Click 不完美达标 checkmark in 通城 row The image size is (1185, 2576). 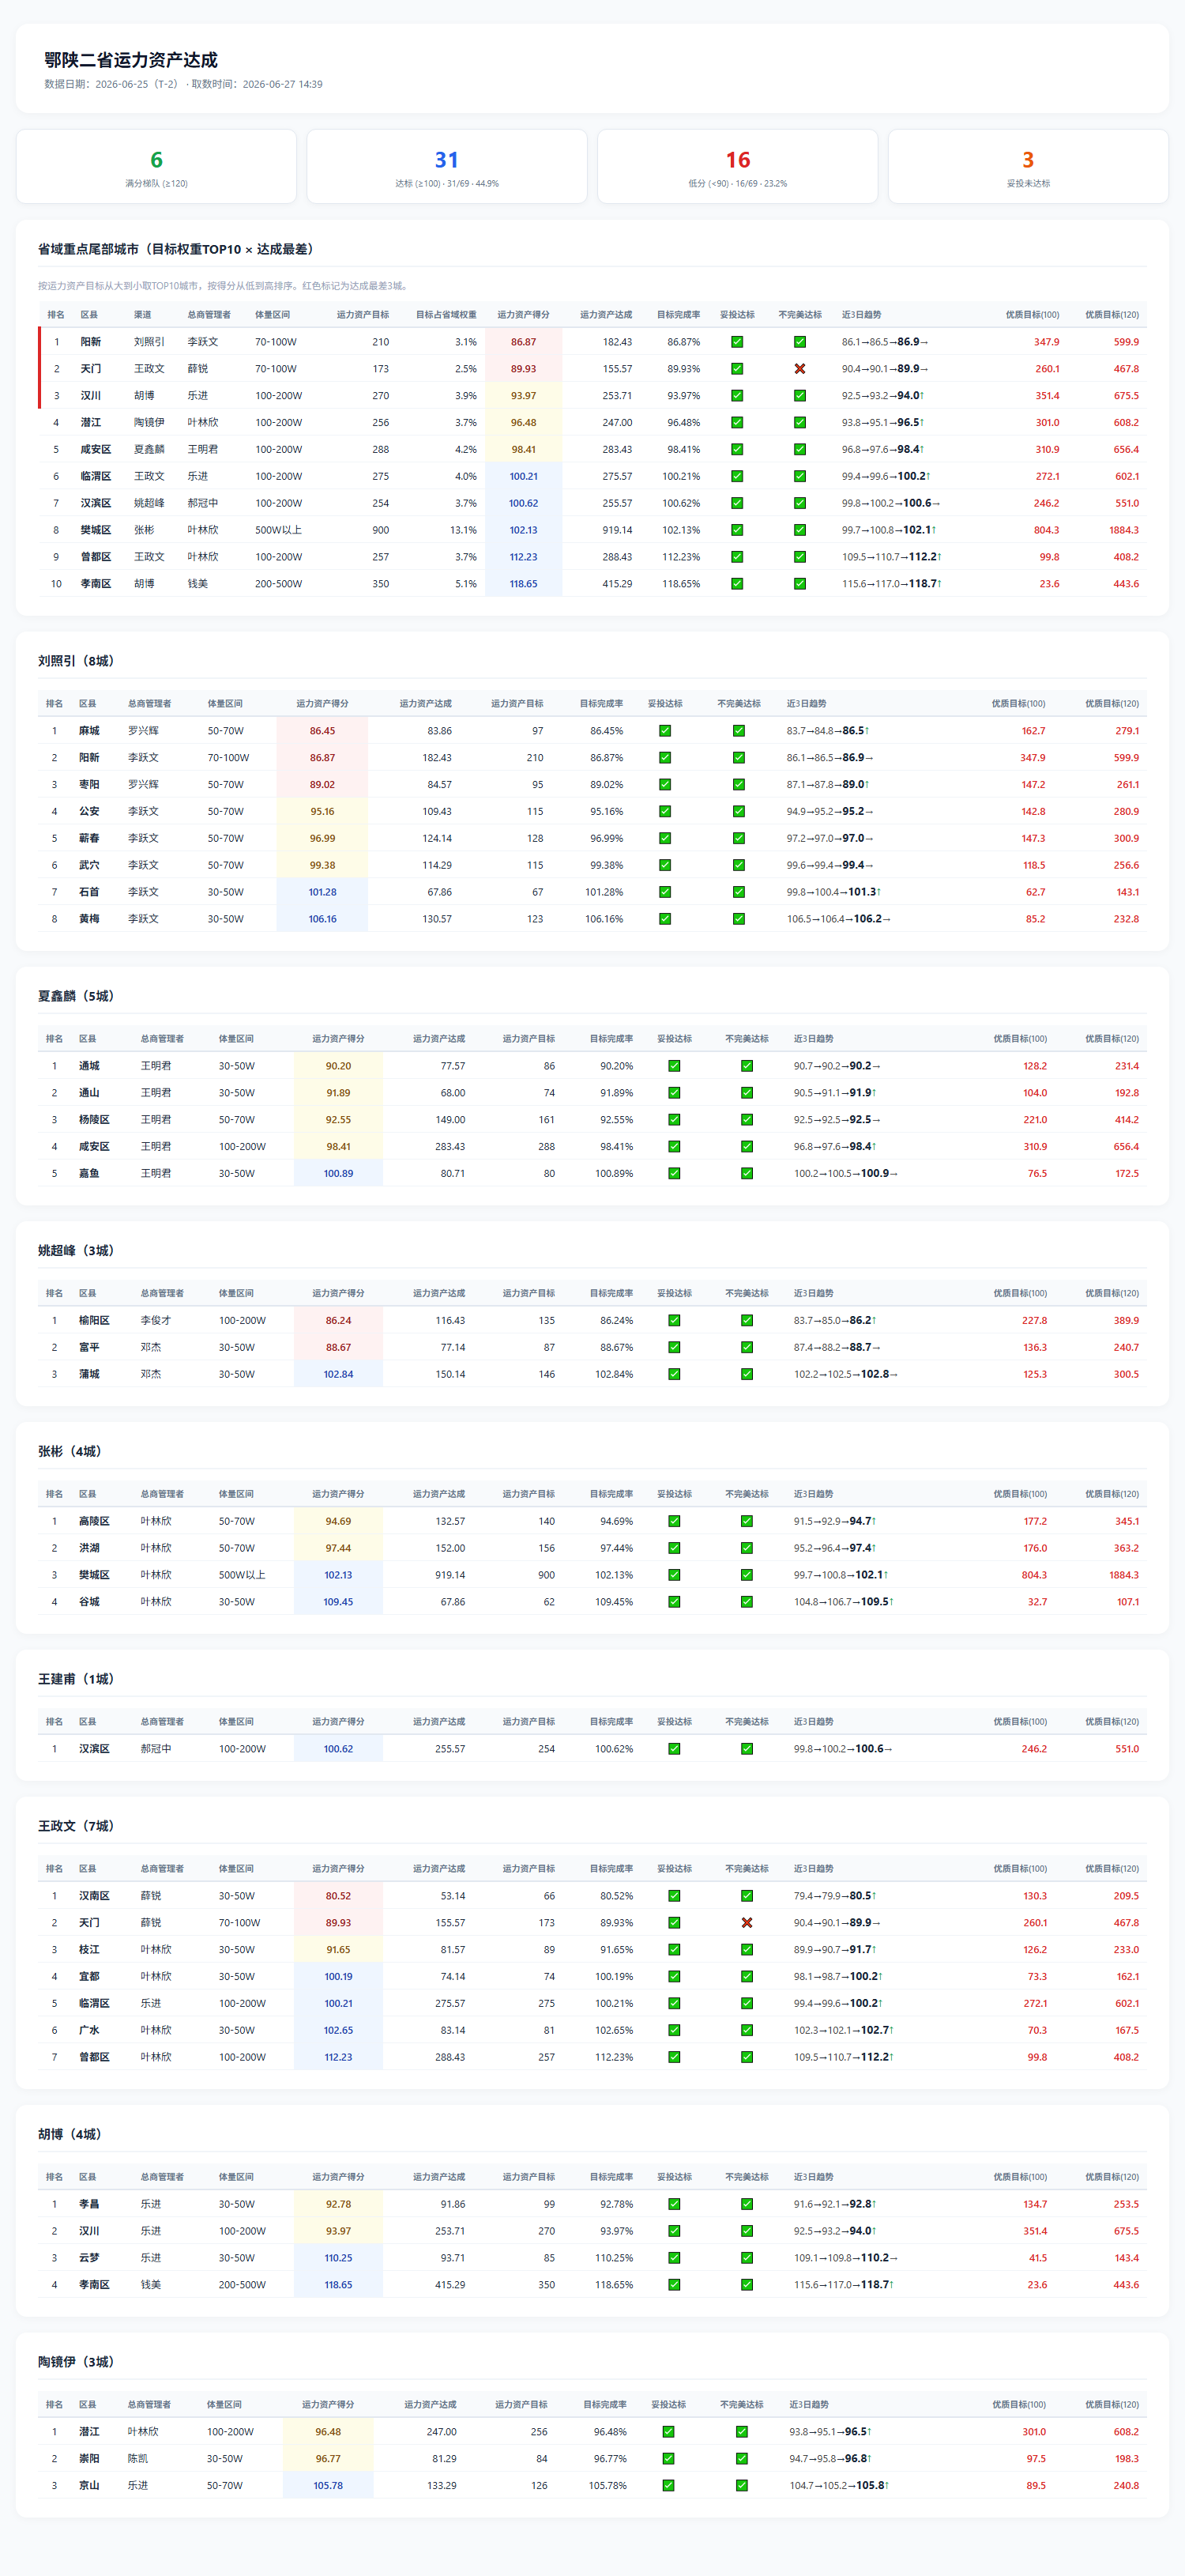coord(747,1066)
